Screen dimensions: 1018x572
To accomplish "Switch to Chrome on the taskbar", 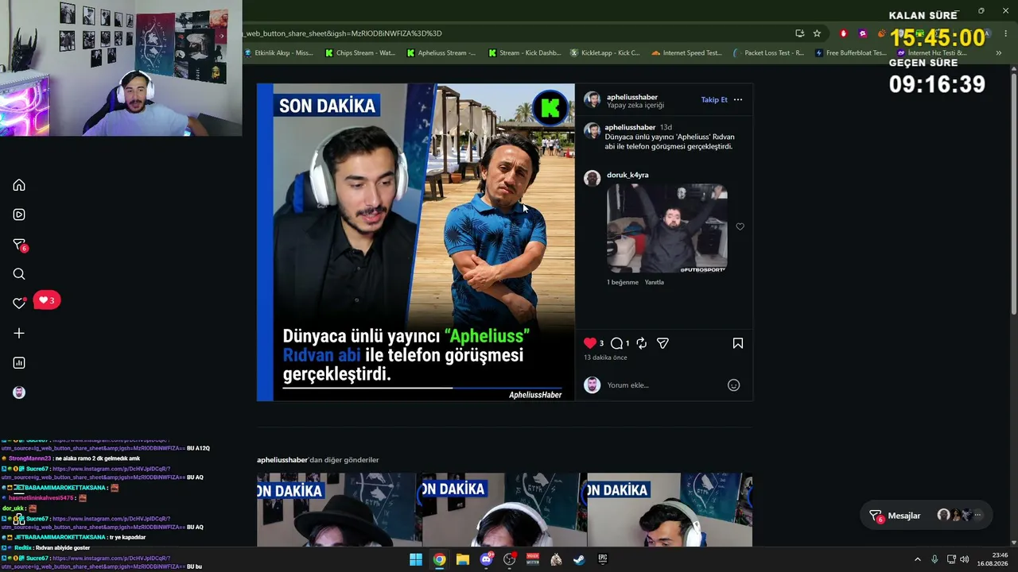I will [439, 559].
